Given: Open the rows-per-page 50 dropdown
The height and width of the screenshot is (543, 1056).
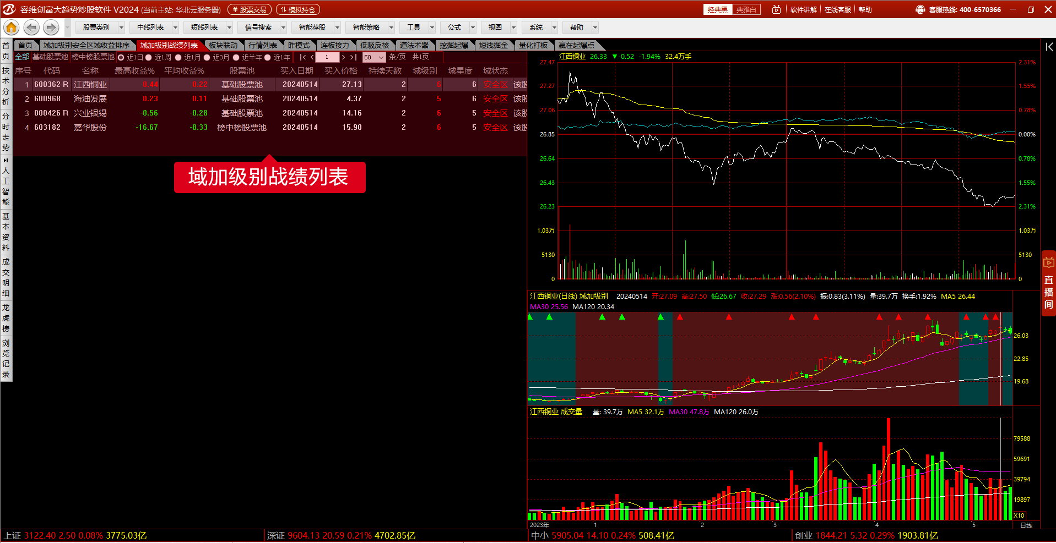Looking at the screenshot, I should pos(374,57).
